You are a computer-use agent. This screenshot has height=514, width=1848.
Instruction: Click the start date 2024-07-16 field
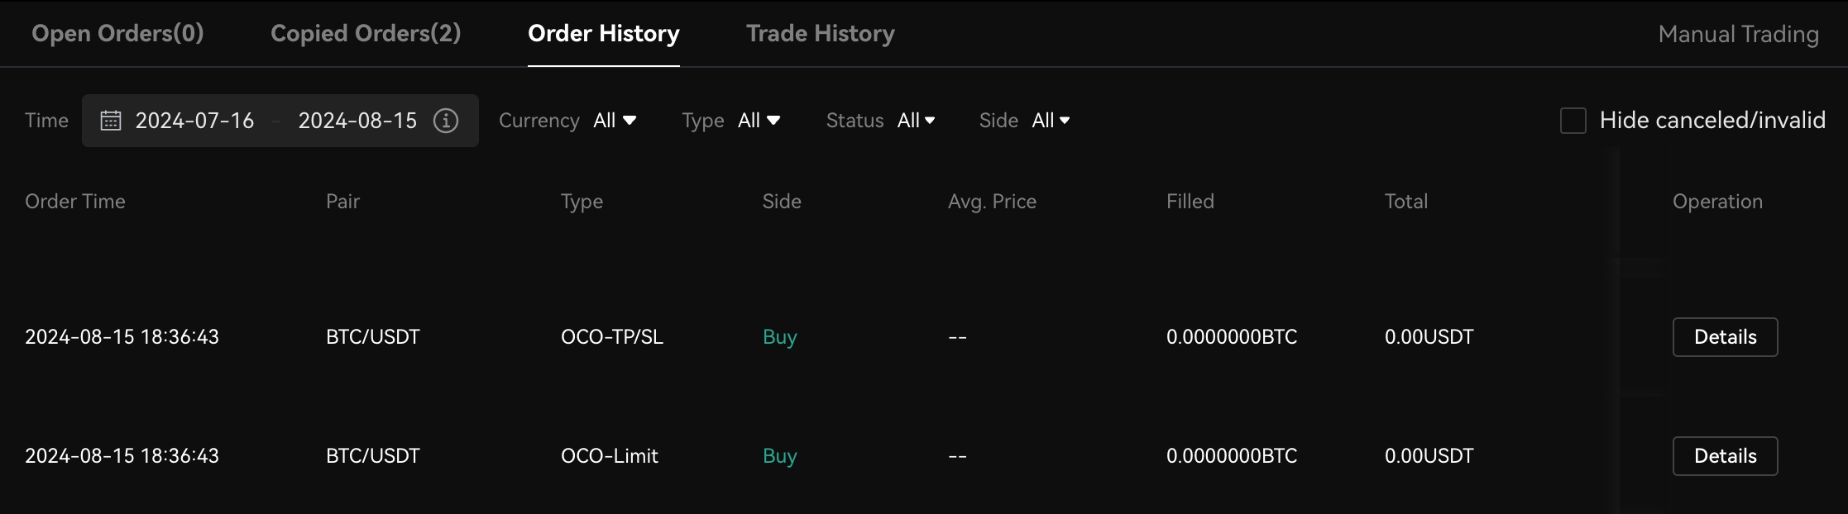point(194,121)
